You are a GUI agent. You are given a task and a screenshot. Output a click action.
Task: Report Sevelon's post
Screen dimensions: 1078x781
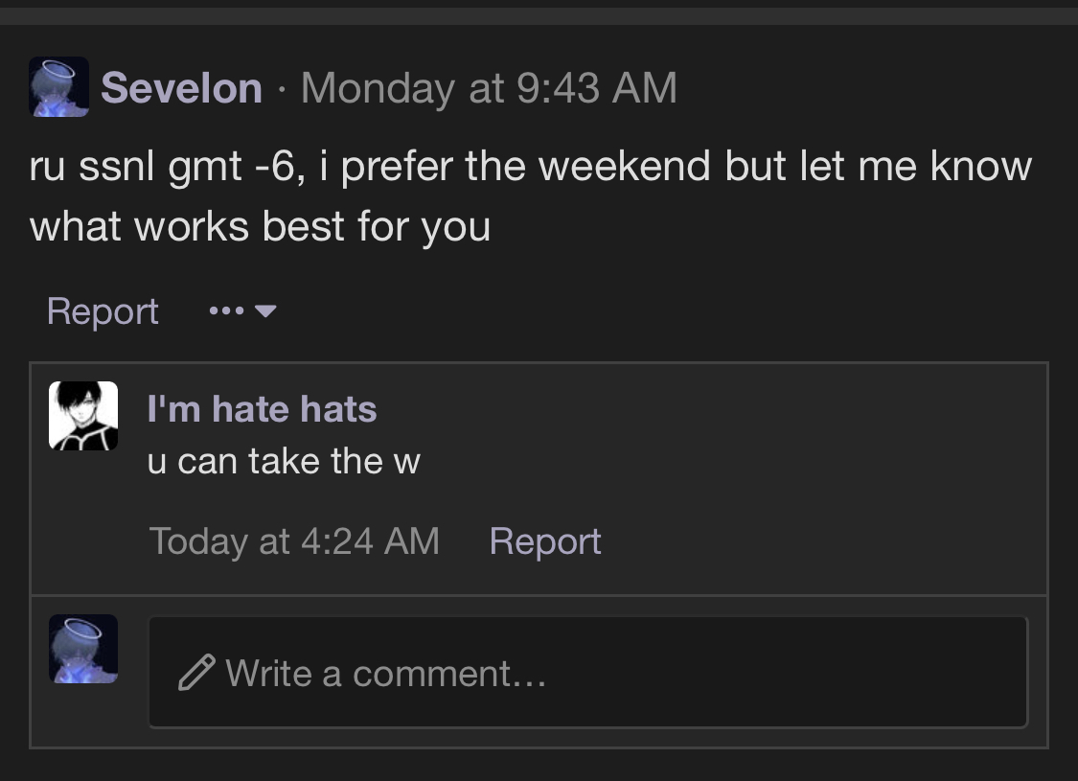point(103,311)
